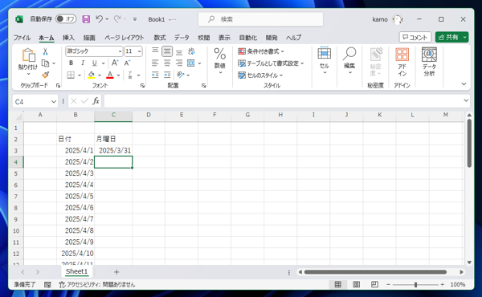Open Add-ins button
Viewport: 482px width, 297px height.
402,62
